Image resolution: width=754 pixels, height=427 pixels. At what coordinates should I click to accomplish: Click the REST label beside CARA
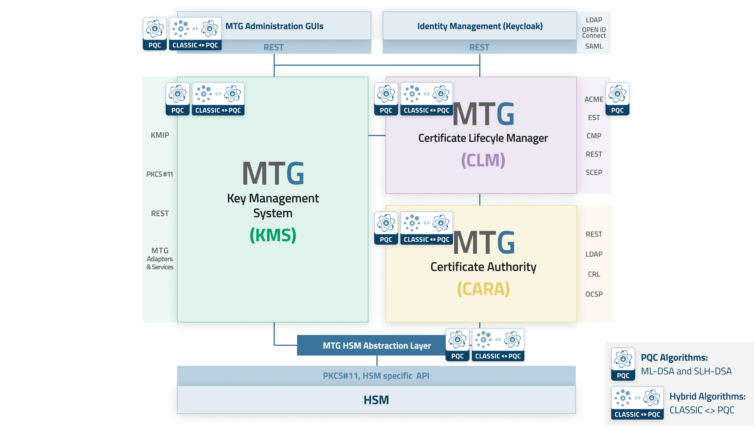(594, 234)
